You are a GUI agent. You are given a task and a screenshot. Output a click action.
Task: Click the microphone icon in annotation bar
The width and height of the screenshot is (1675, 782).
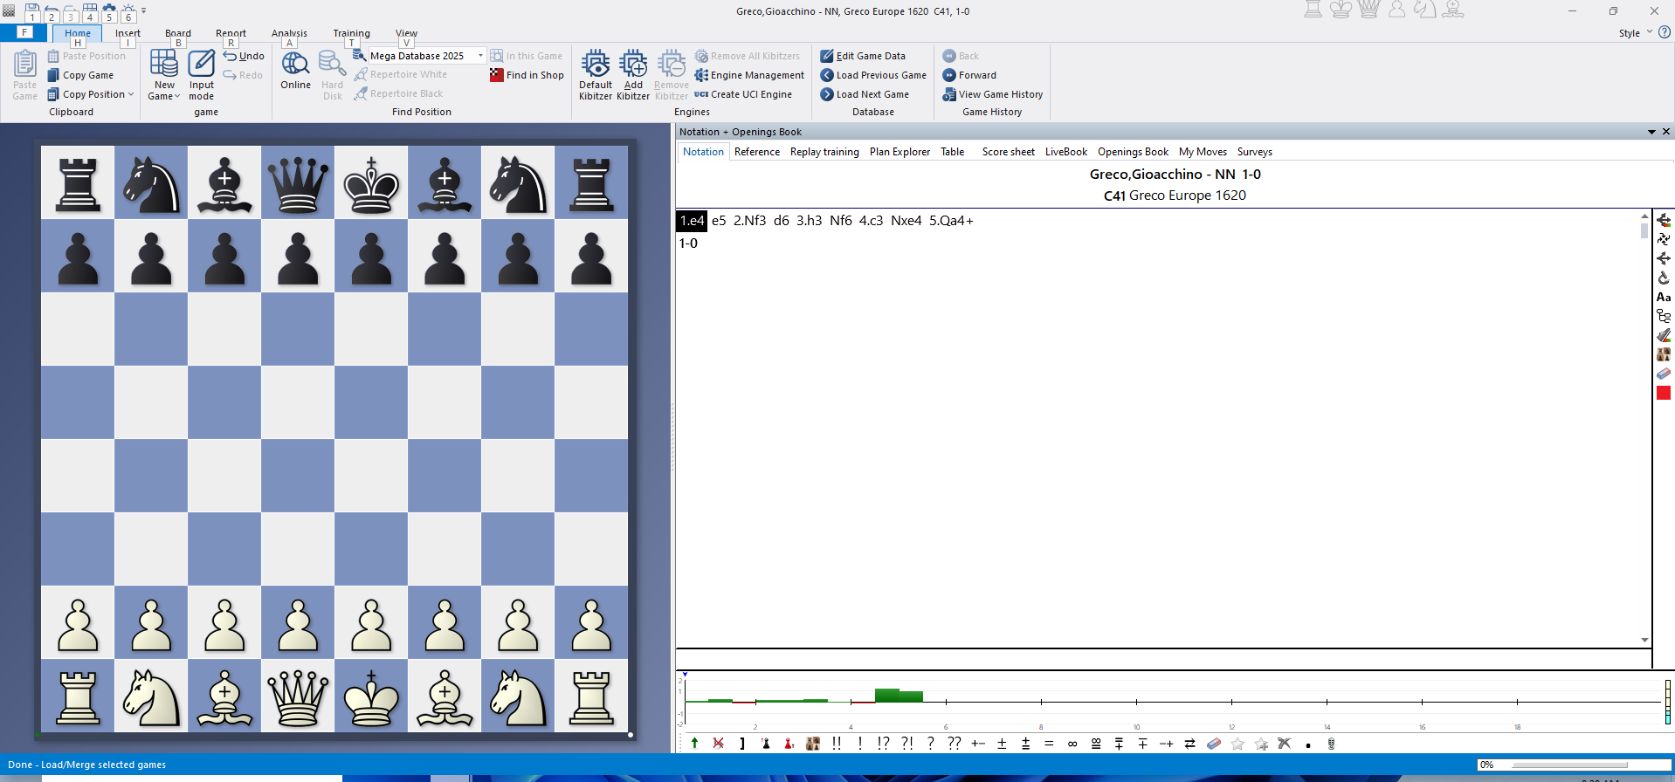(1331, 744)
